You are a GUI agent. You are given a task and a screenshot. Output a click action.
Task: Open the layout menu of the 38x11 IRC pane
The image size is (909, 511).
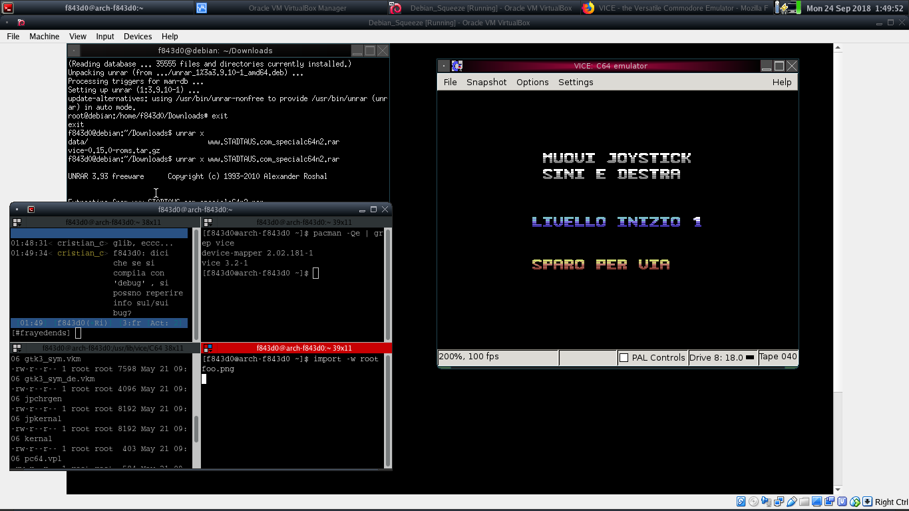tap(17, 222)
